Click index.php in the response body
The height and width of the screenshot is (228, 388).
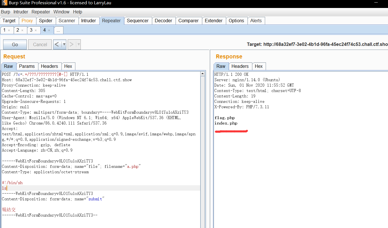(x=226, y=123)
